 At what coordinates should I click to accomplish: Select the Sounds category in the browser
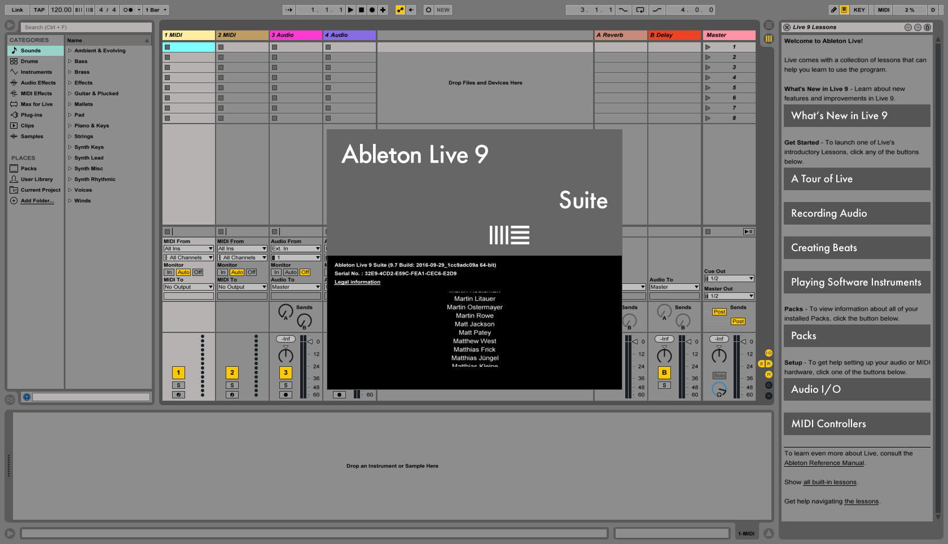point(36,50)
